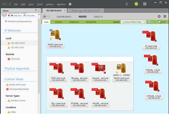169x114 pixels.
Task: Click the green search icon
Action: click(136, 4)
